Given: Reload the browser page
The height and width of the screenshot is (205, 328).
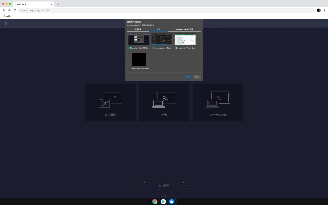Looking at the screenshot, I should 15,10.
